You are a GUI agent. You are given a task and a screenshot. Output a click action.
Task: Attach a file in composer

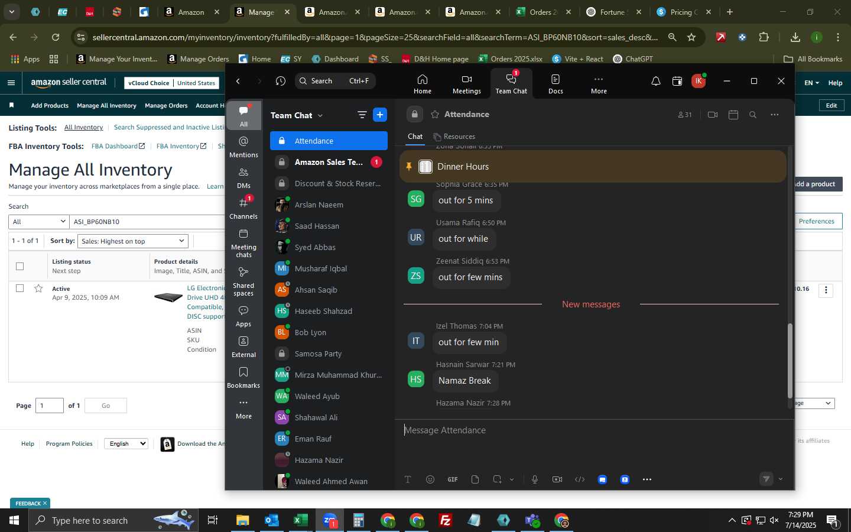pyautogui.click(x=475, y=479)
